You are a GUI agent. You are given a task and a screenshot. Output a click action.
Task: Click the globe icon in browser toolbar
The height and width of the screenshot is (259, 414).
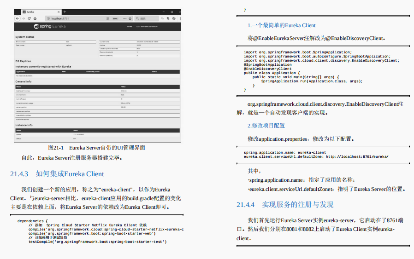click(174, 18)
